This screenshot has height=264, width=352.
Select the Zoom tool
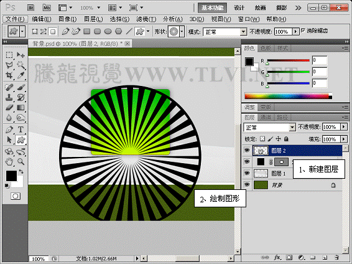point(21,161)
